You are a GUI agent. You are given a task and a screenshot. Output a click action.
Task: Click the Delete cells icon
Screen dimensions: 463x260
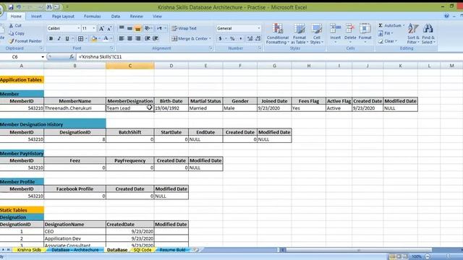coord(350,29)
